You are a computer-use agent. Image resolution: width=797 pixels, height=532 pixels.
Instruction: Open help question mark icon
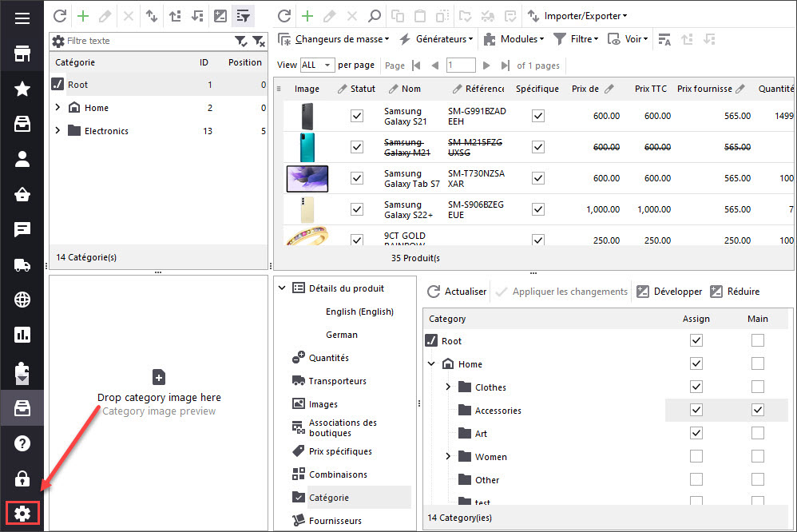[22, 443]
